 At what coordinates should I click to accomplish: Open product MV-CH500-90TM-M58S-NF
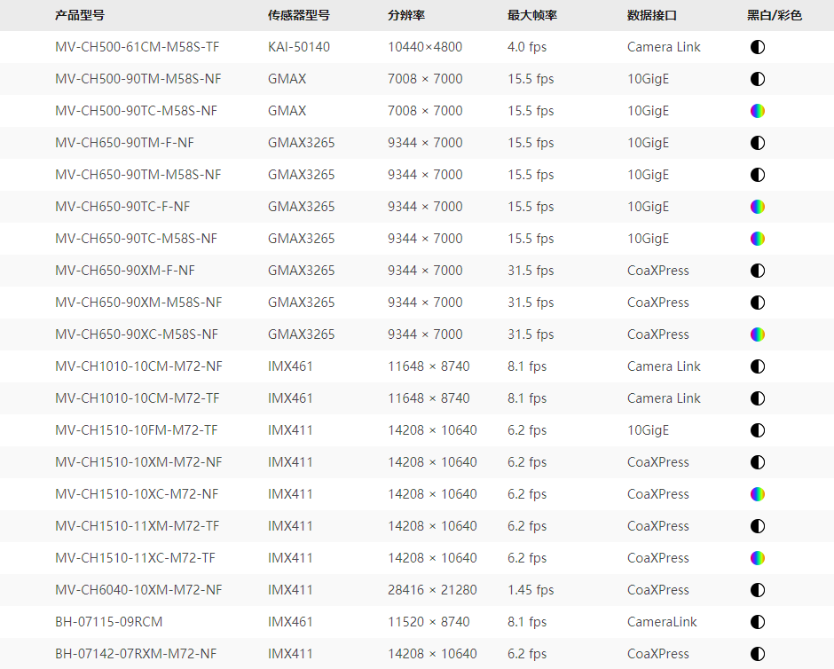click(x=138, y=79)
